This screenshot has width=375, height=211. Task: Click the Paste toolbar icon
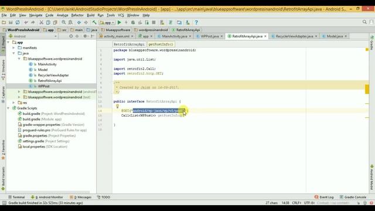[55, 22]
